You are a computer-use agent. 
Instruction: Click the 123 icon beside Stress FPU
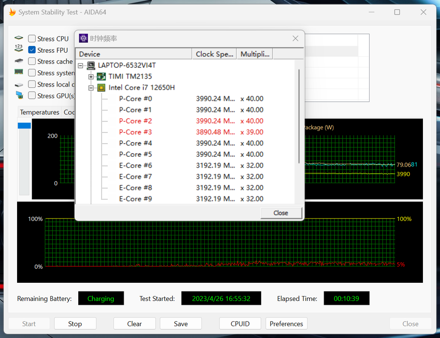pos(19,50)
